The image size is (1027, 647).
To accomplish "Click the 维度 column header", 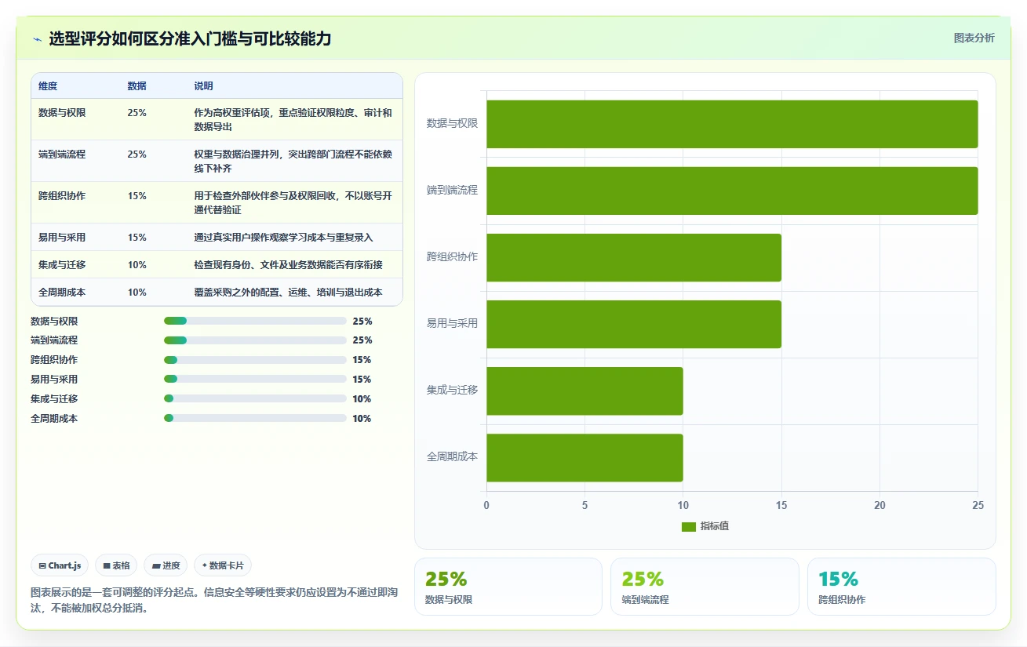I will tap(48, 85).
